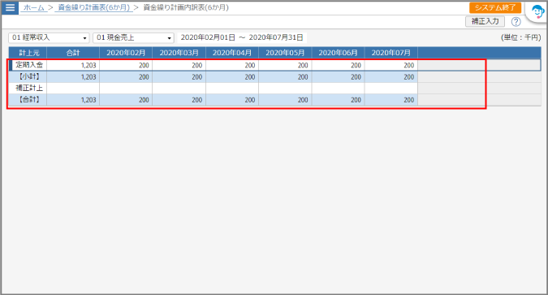
Task: Click 【小計】 2020年03月 cell 200
Action: pyautogui.click(x=179, y=76)
